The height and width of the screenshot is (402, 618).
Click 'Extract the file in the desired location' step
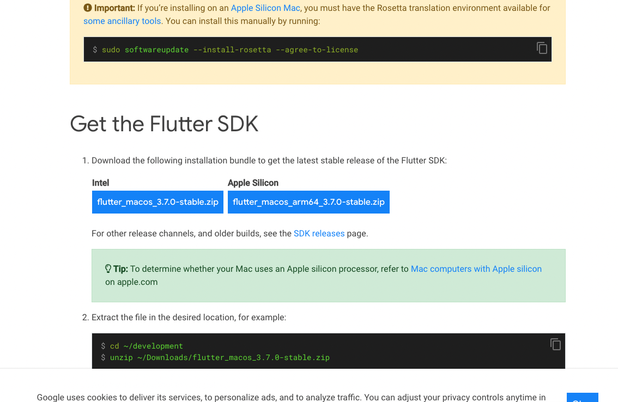[x=189, y=317]
